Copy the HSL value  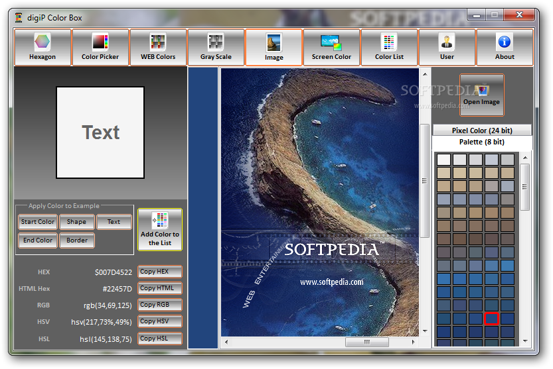tap(160, 339)
